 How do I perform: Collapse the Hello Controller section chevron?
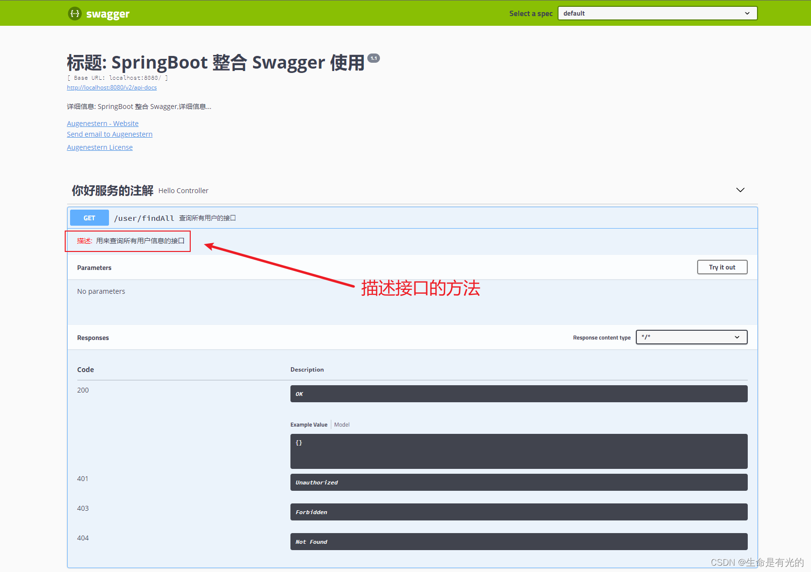740,190
